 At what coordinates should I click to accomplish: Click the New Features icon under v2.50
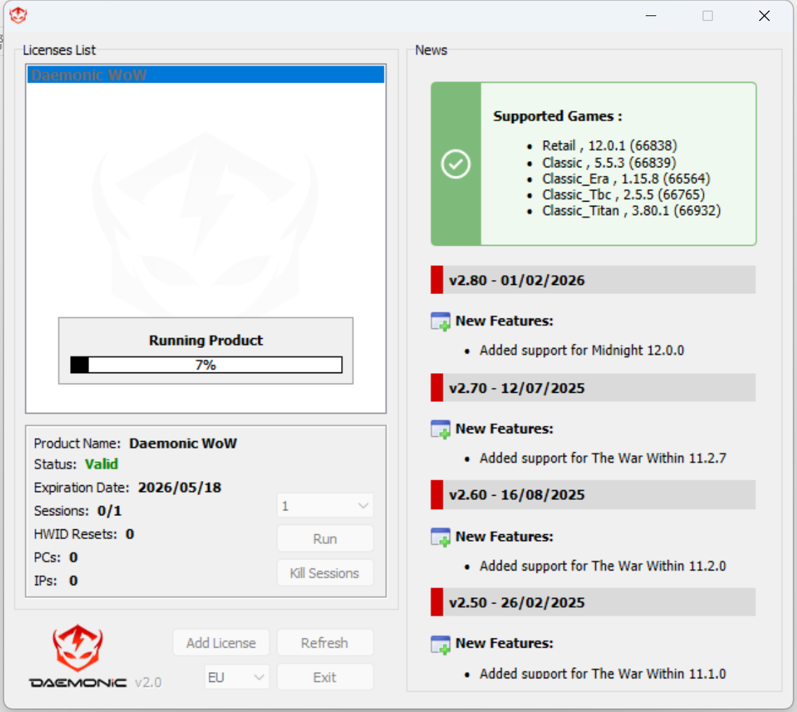click(441, 644)
